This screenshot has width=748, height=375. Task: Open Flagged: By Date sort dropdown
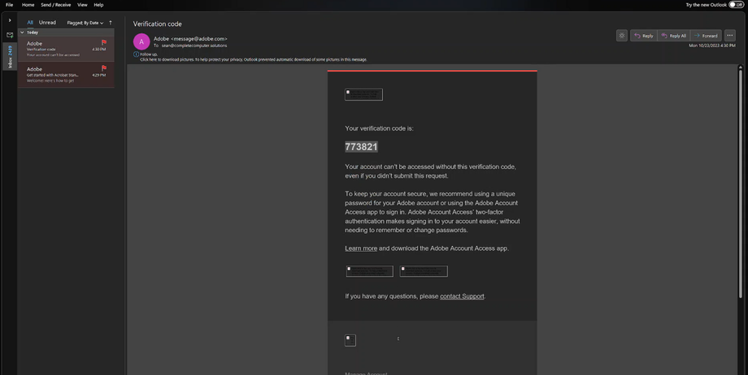click(85, 23)
